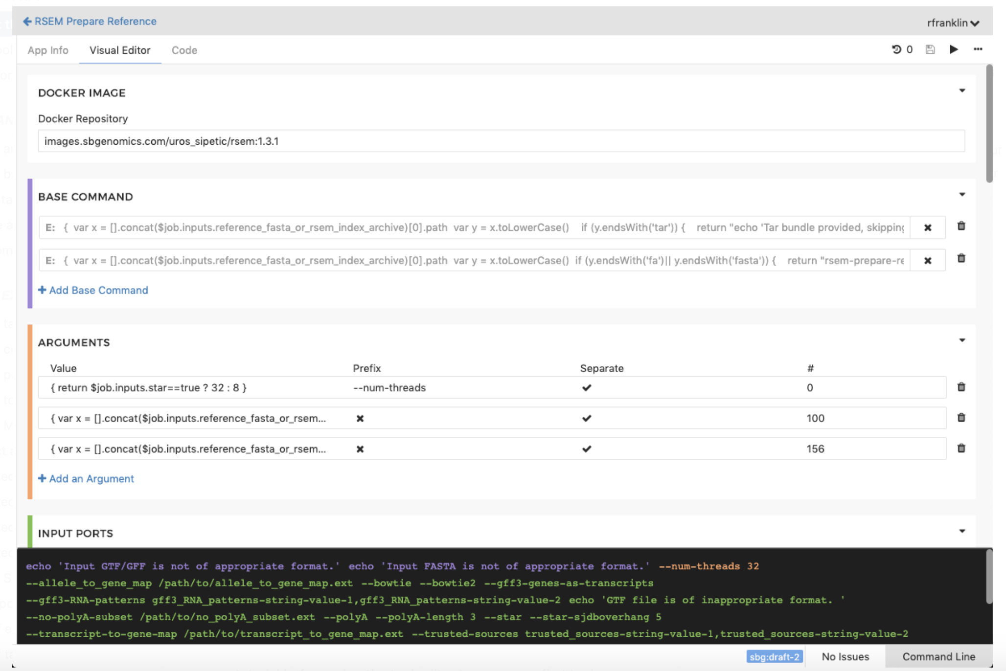The width and height of the screenshot is (1006, 671).
Task: Click the 'Separate' column header
Action: pos(602,368)
